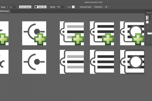Click the Document Setup button
The image size is (152, 101).
coord(85,7)
